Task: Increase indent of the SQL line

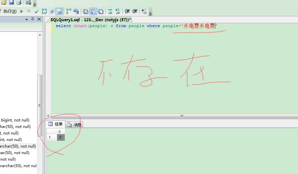Action: point(135,11)
